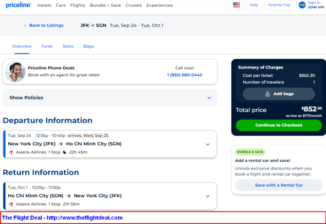Switch to the Bags tab

89,46
